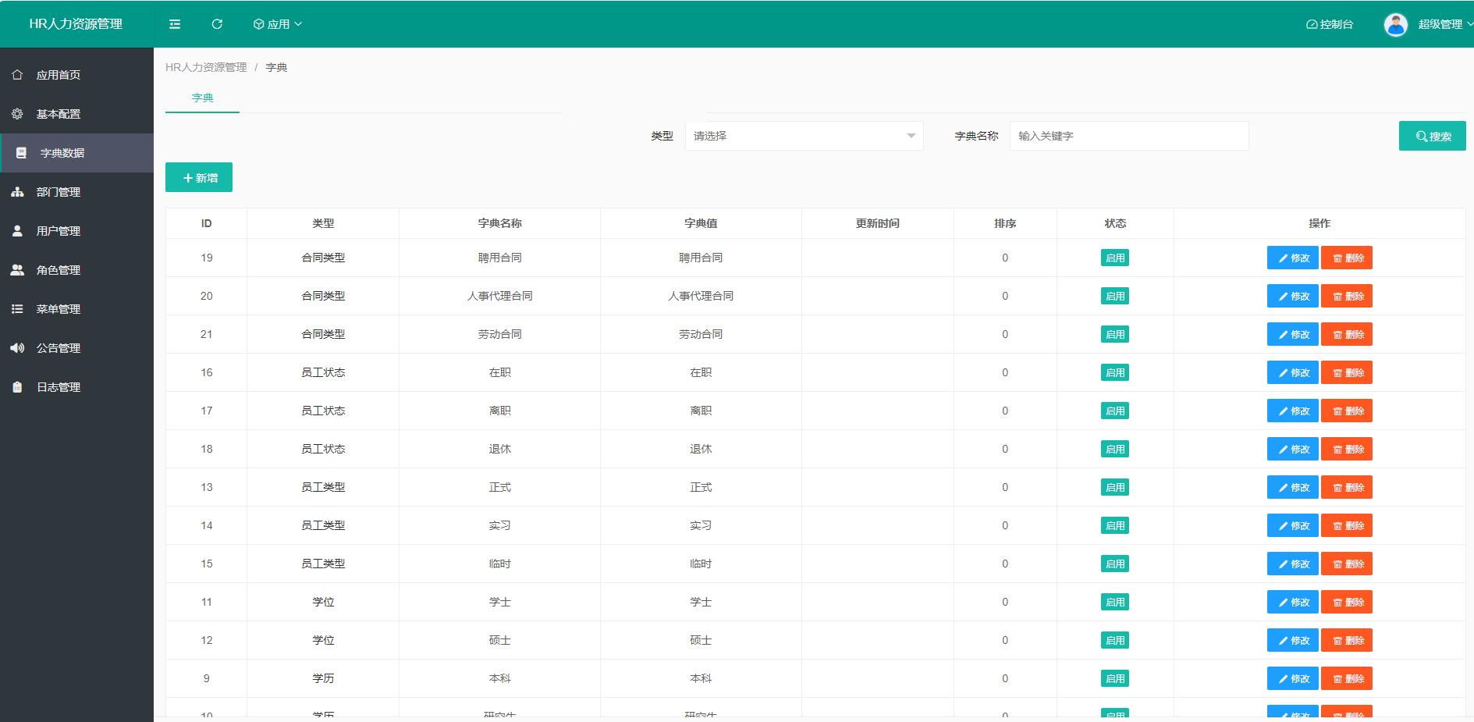Click the user avatar thumbnail
Viewport: 1474px width, 722px height.
tap(1396, 24)
